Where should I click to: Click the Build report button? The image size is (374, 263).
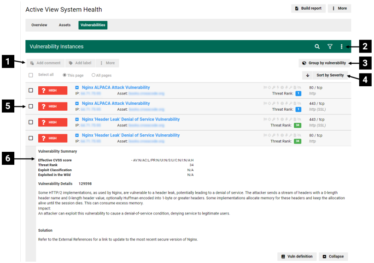click(308, 8)
